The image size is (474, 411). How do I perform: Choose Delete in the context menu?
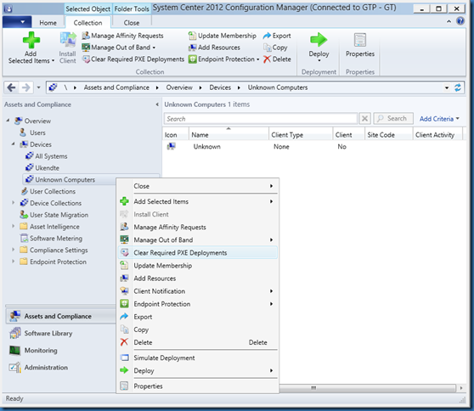197,342
